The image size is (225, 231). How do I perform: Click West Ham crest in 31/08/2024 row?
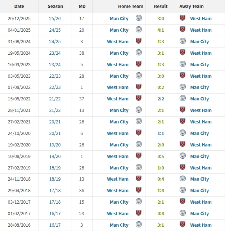point(139,41)
